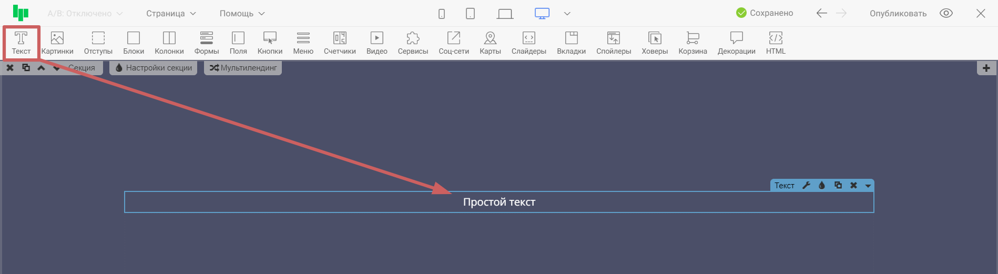The height and width of the screenshot is (274, 998).
Task: Open text widget dropdown arrow
Action: 868,186
